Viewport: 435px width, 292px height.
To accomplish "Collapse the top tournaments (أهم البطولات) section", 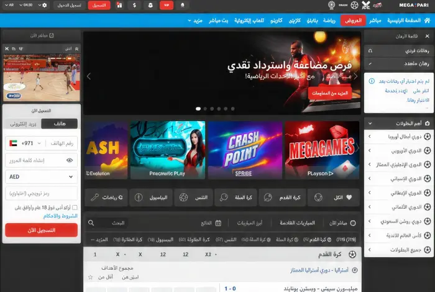I will coord(370,124).
